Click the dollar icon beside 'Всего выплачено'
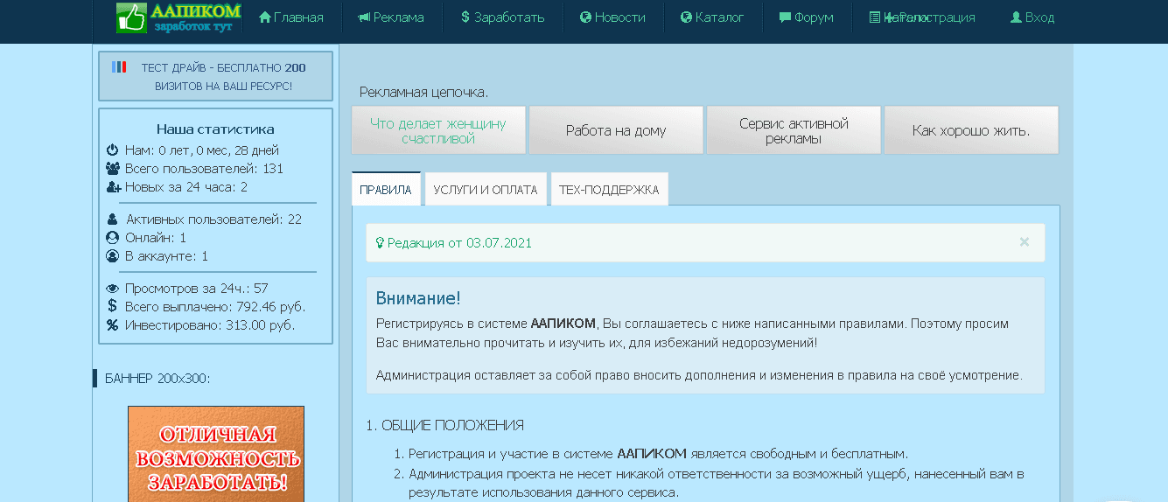This screenshot has width=1168, height=502. click(x=112, y=306)
